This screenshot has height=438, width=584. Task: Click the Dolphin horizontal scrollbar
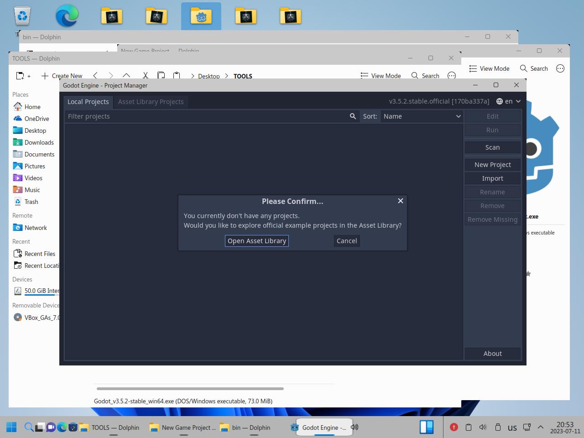coord(190,389)
